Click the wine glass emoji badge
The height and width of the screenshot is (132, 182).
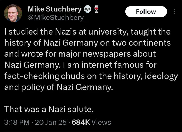(96, 9)
